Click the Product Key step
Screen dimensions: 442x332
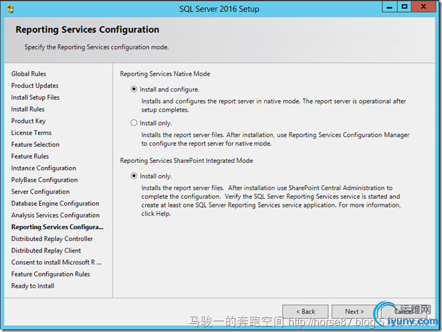coord(29,121)
